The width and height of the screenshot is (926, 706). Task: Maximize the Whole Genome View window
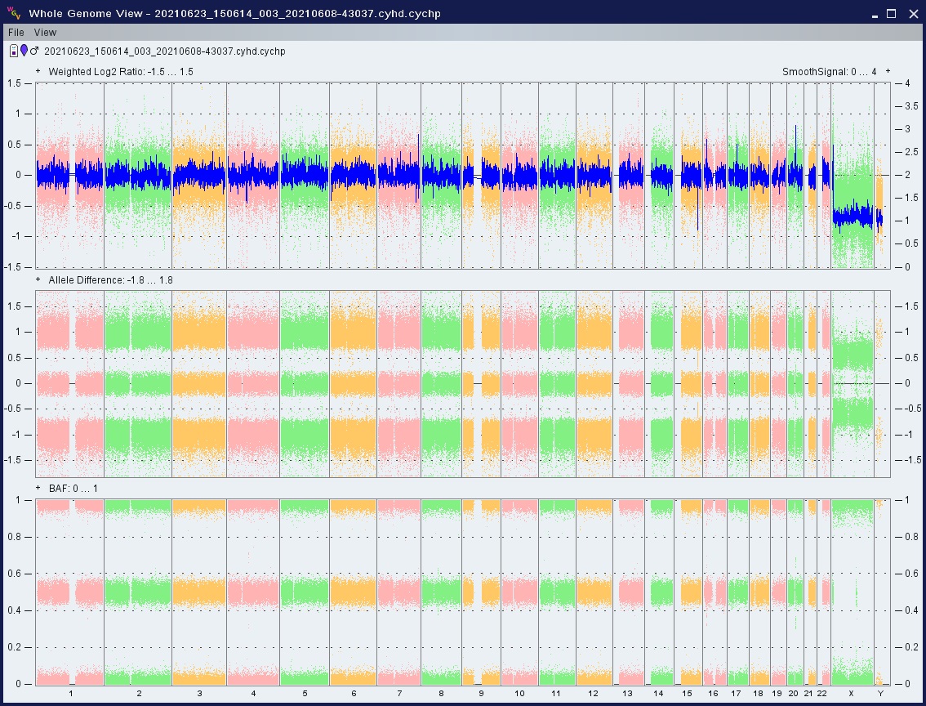[x=892, y=13]
